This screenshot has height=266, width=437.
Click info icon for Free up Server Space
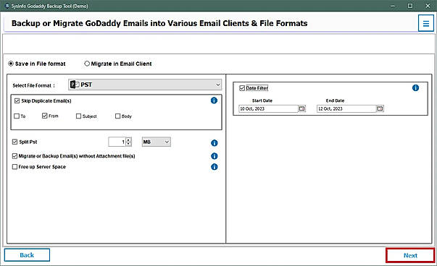coord(214,167)
